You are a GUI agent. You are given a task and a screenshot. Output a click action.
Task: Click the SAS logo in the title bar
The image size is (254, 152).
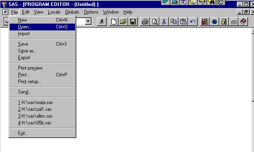tap(4, 4)
